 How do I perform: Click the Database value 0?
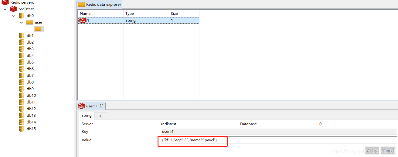tap(320, 124)
